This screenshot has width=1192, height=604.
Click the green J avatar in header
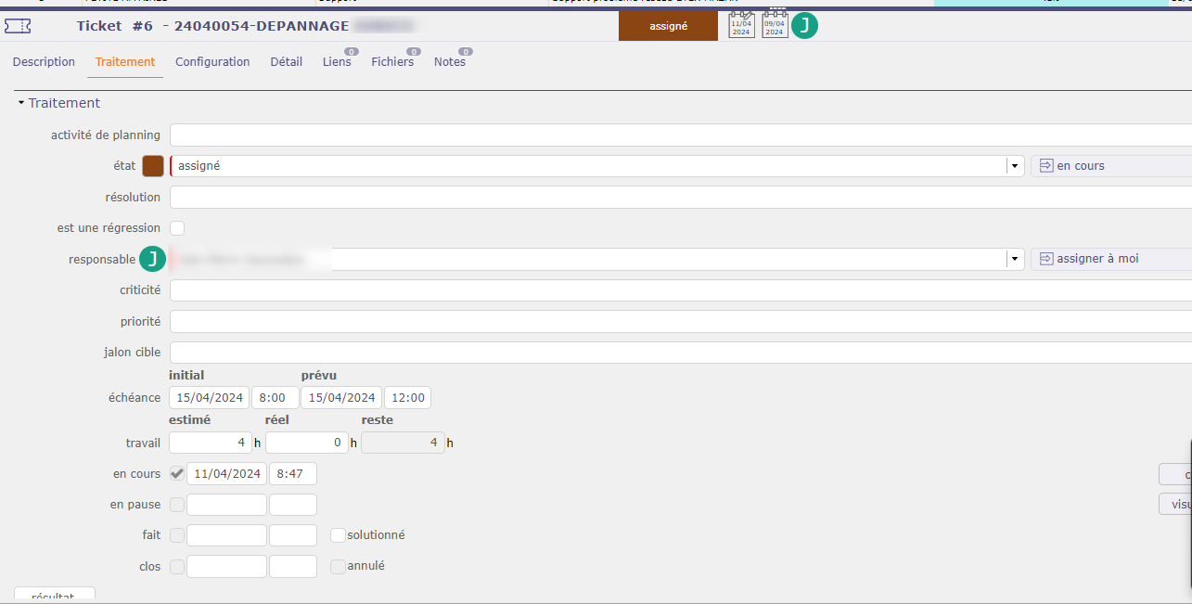(805, 26)
